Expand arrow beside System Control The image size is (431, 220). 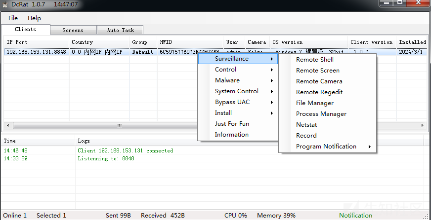pyautogui.click(x=271, y=91)
